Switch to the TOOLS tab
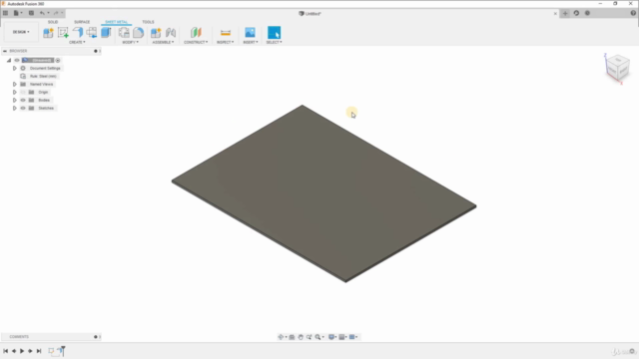639x359 pixels. pos(148,22)
